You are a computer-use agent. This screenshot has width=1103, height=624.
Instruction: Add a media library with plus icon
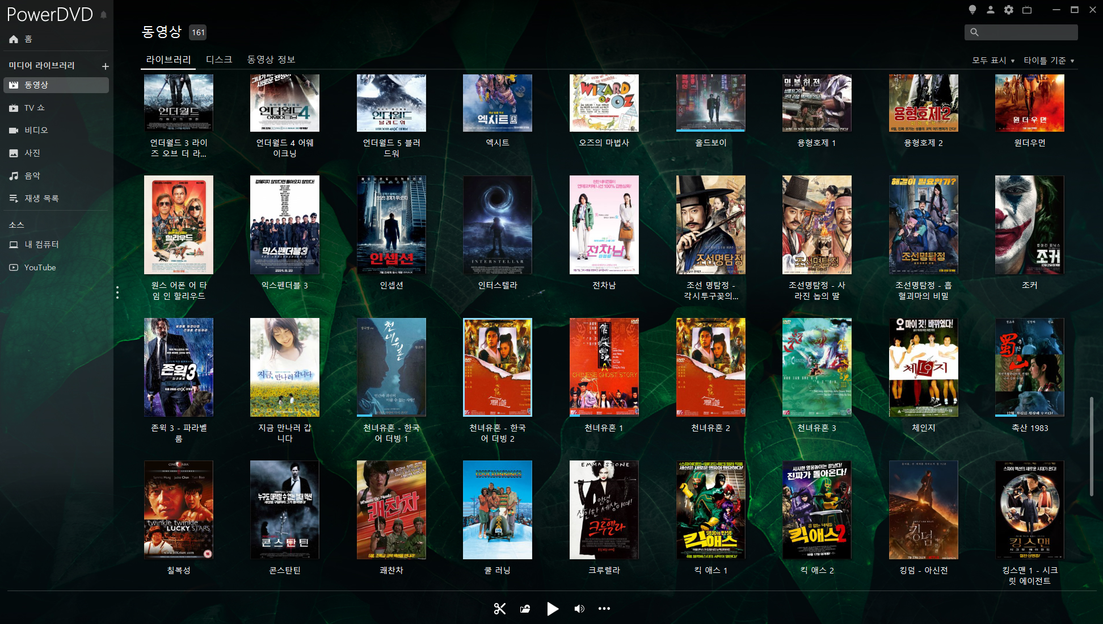(x=105, y=66)
